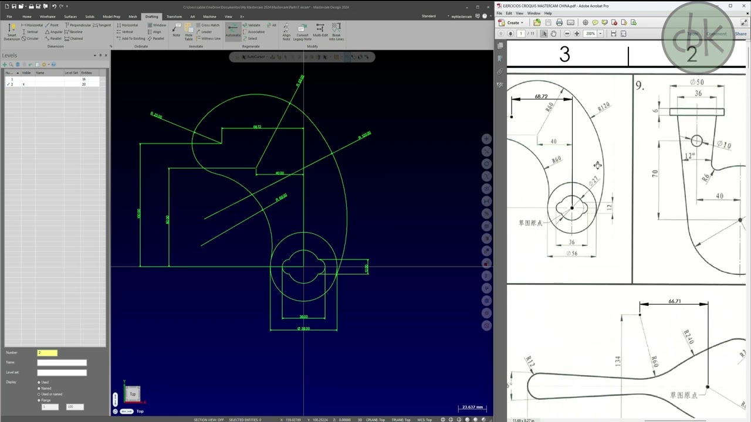Select the Used display radio button
The width and height of the screenshot is (751, 422).
pyautogui.click(x=39, y=383)
